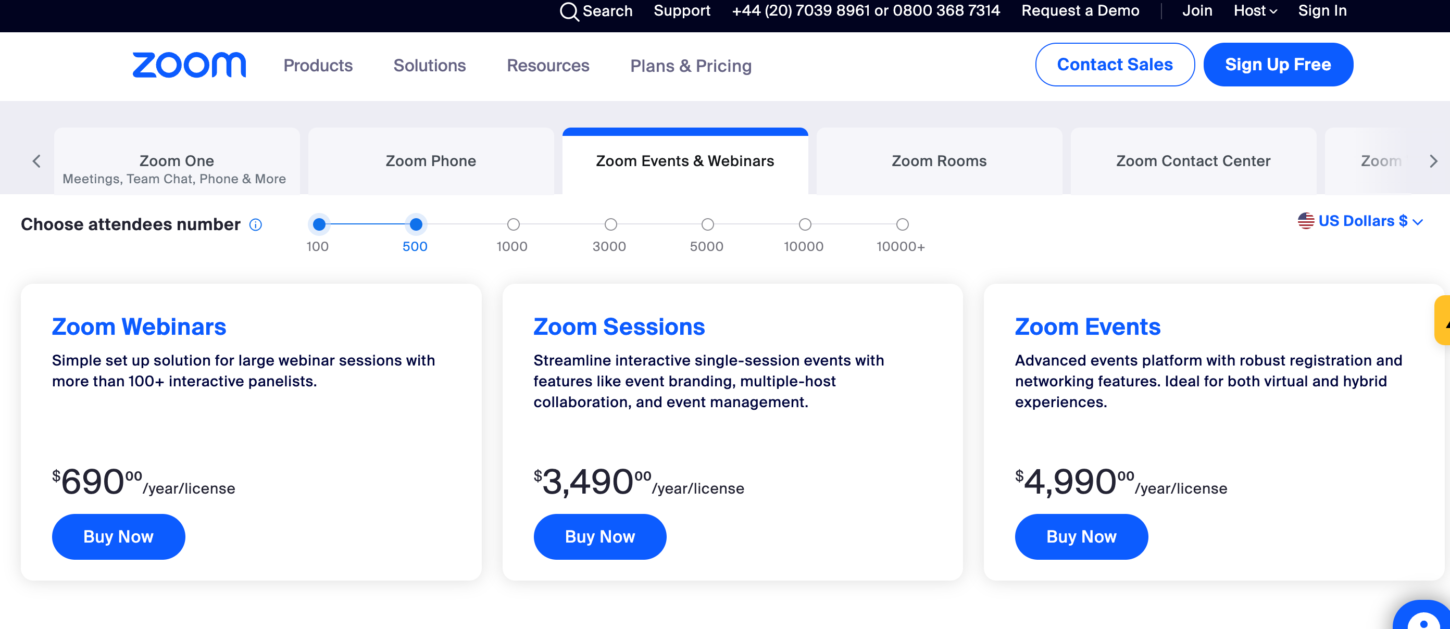Select the 500 attendees radio button

pos(415,223)
